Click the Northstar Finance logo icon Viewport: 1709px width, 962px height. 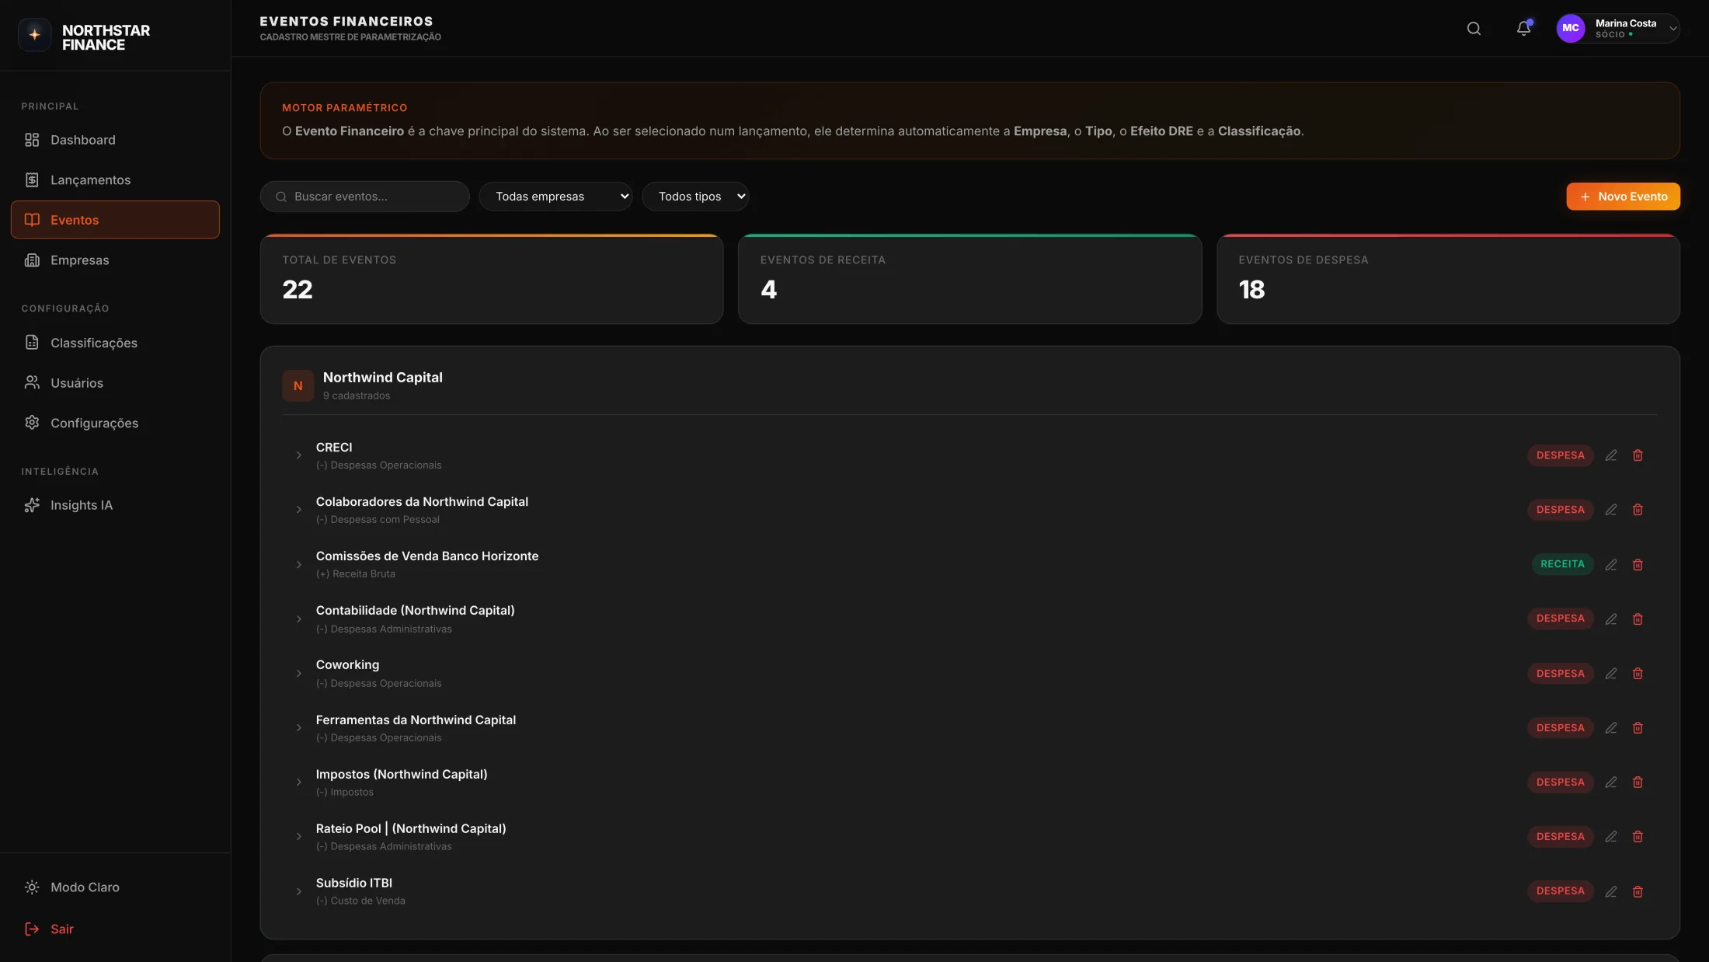(x=34, y=35)
